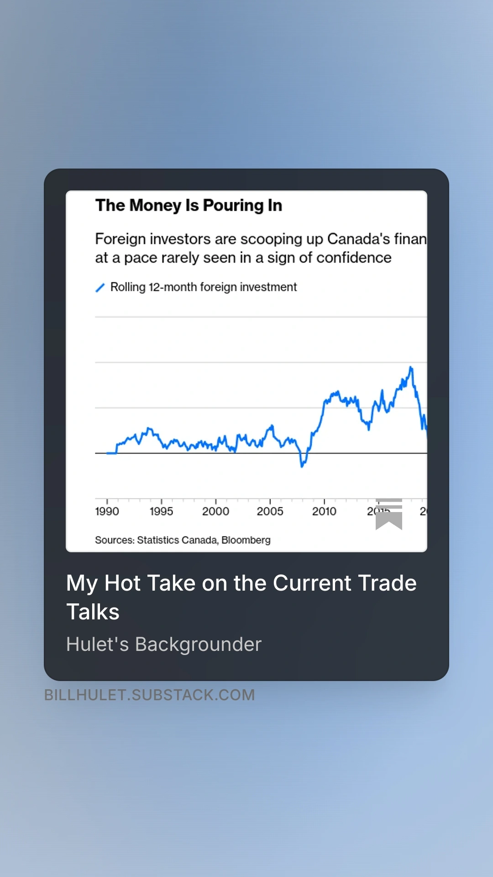This screenshot has width=493, height=877.
Task: Click the blue legend line marker
Action: coord(100,287)
